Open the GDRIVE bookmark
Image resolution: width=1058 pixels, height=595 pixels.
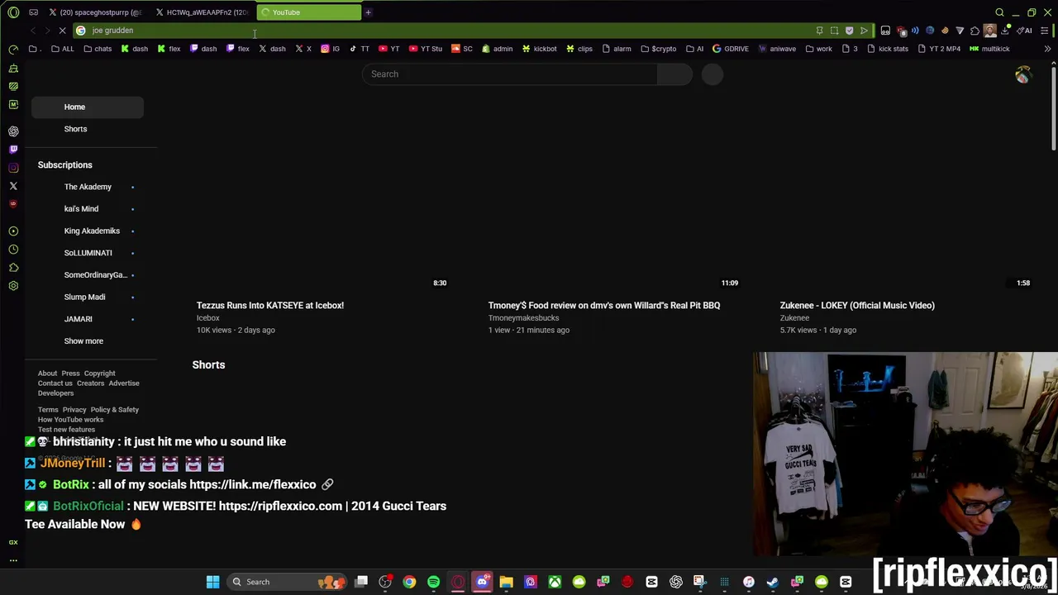(731, 49)
